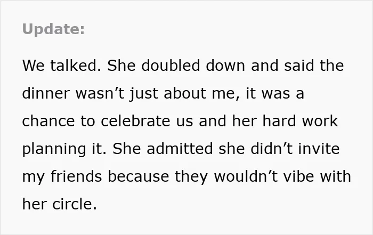Click the word "chance" starting the third line
Viewport: 373px width, 235px height.
pyautogui.click(x=48, y=121)
